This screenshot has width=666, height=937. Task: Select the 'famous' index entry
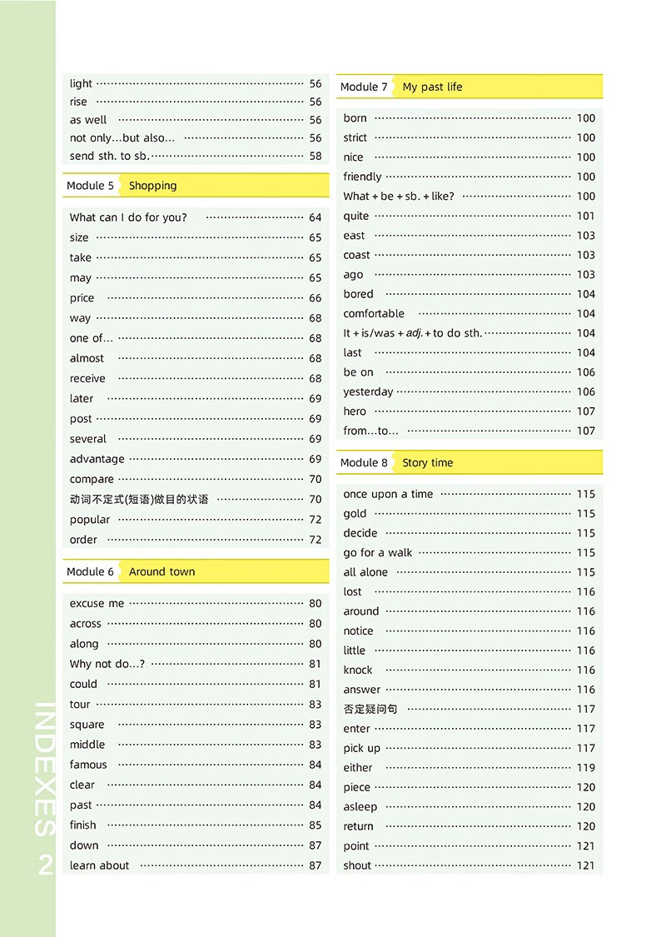[88, 765]
